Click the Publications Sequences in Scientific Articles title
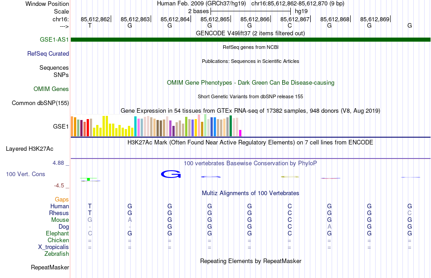 (250, 61)
